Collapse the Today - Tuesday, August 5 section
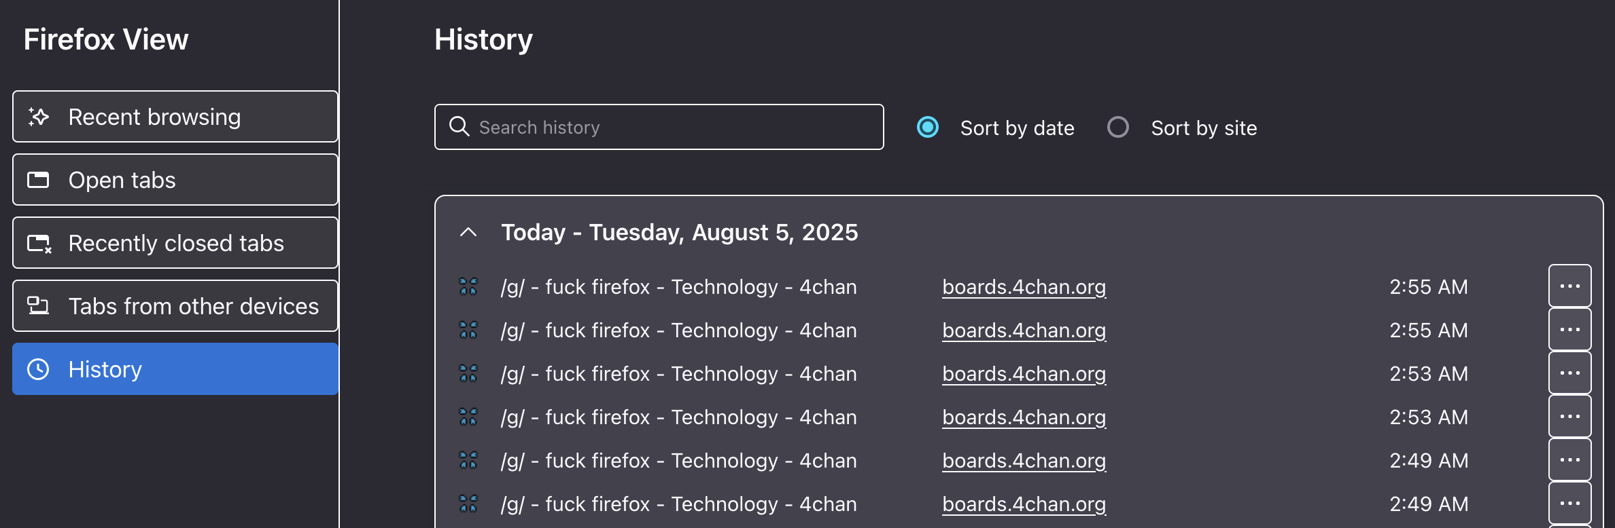 coord(468,232)
